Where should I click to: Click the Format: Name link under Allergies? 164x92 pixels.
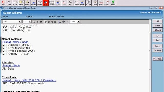click(11, 66)
